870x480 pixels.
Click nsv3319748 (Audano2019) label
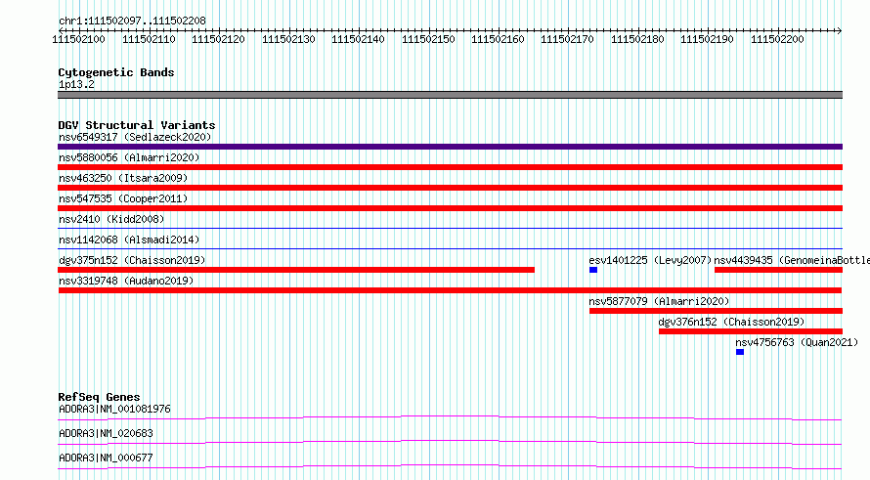126,281
